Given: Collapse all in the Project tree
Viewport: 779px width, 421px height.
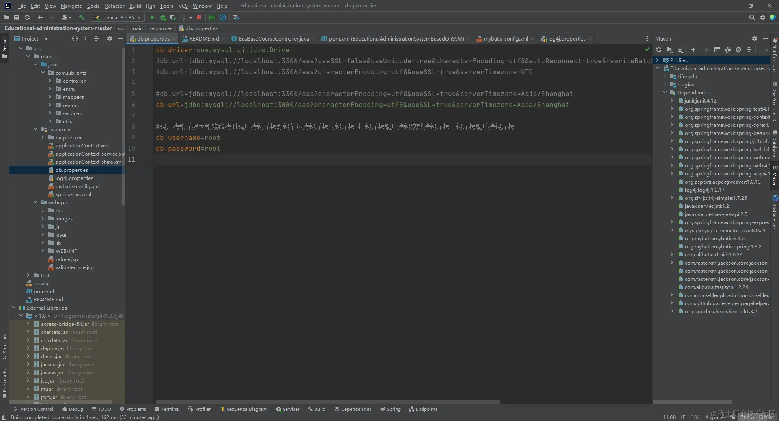Looking at the screenshot, I should pos(96,38).
